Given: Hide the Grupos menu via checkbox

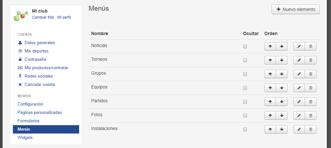Looking at the screenshot, I should coord(245,74).
